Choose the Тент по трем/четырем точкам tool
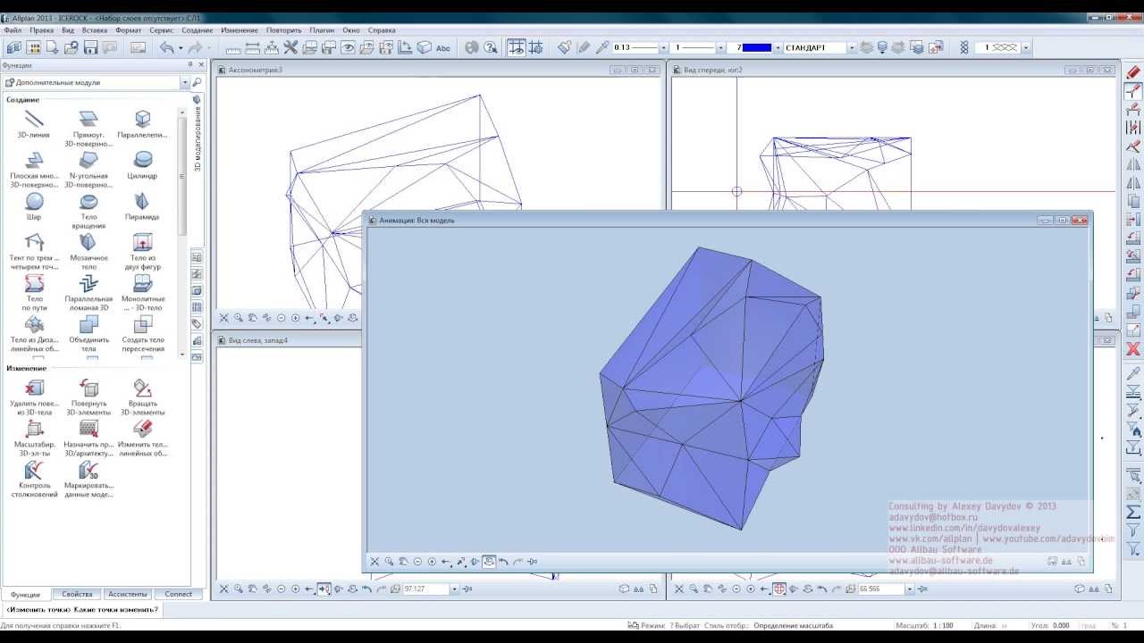The width and height of the screenshot is (1144, 643). point(34,251)
